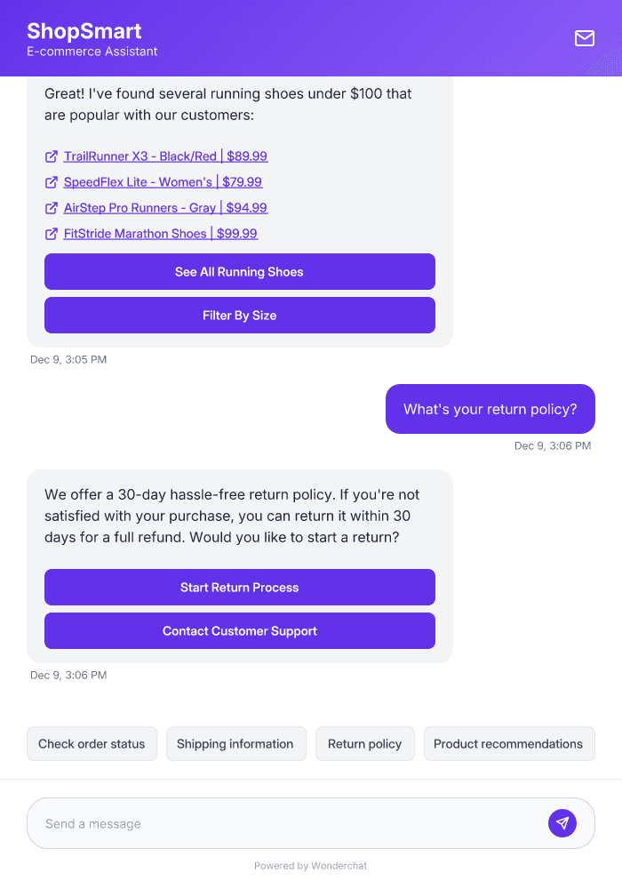The height and width of the screenshot is (889, 622).
Task: Open the external link icon next to SpeedFlex Lite
Action: tap(51, 181)
